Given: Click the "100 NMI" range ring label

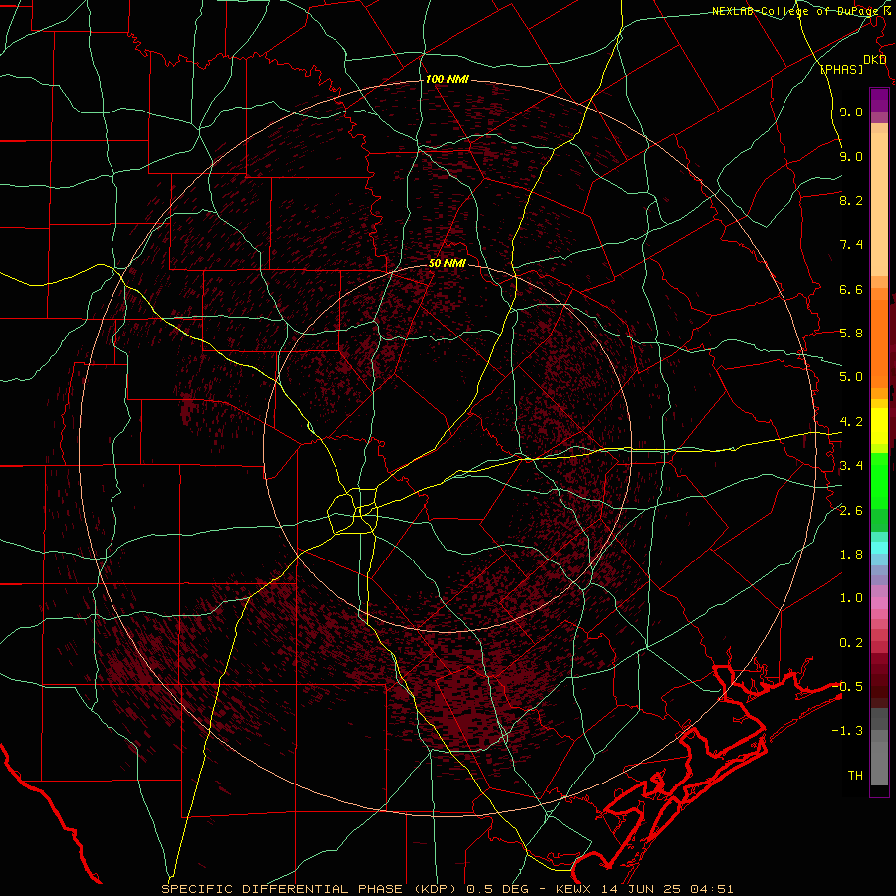Looking at the screenshot, I should tap(447, 79).
